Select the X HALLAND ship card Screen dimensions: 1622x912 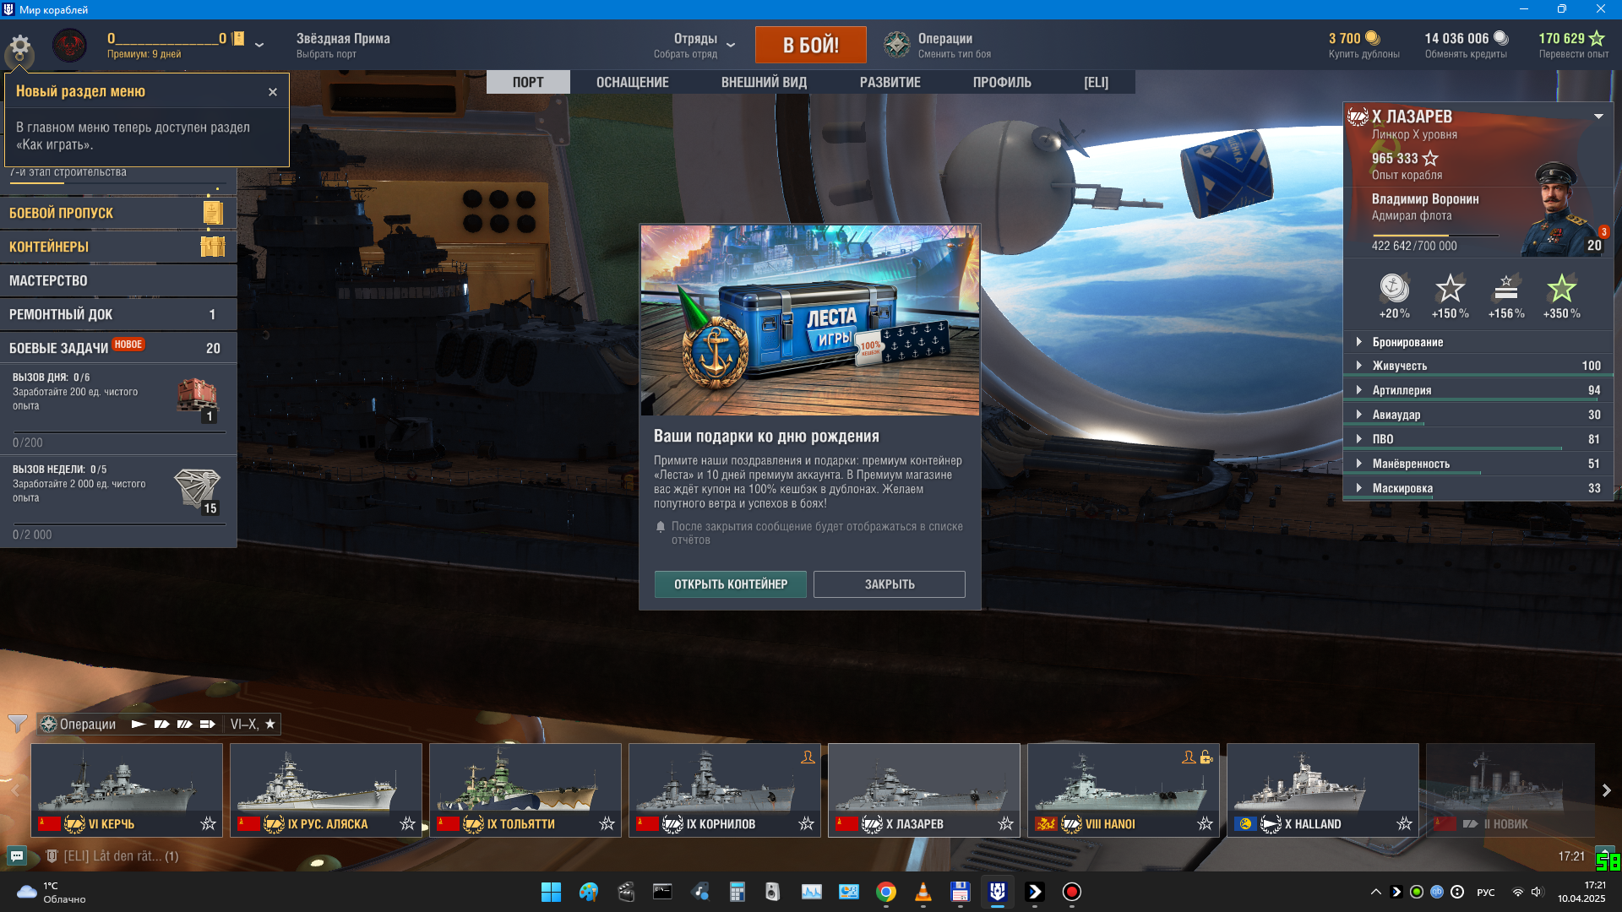pos(1323,790)
